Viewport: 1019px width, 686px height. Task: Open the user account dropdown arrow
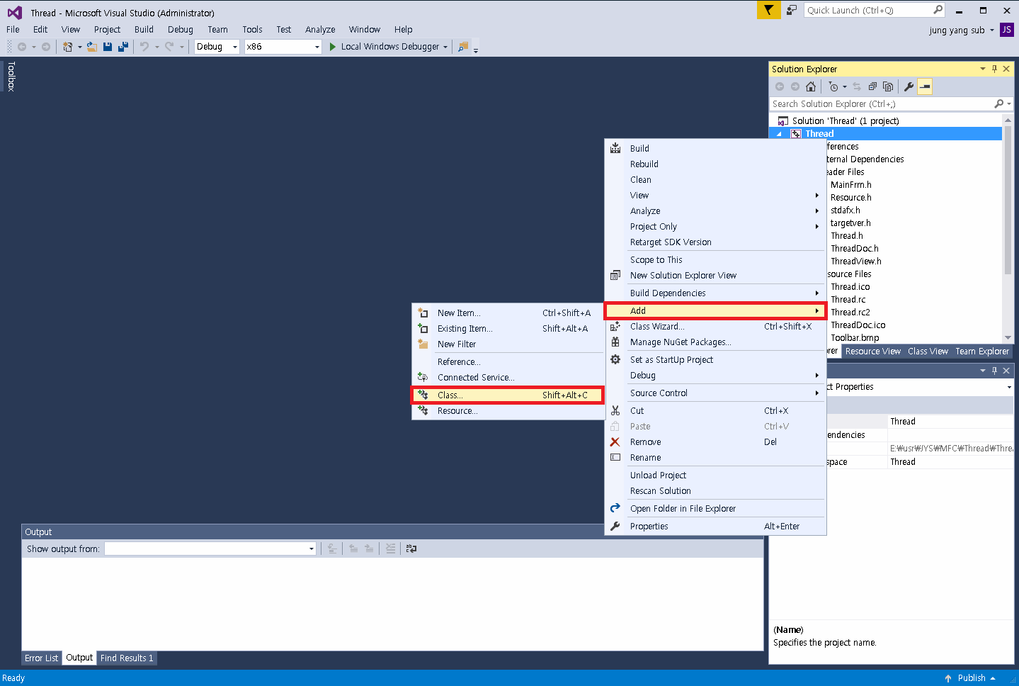tap(992, 30)
